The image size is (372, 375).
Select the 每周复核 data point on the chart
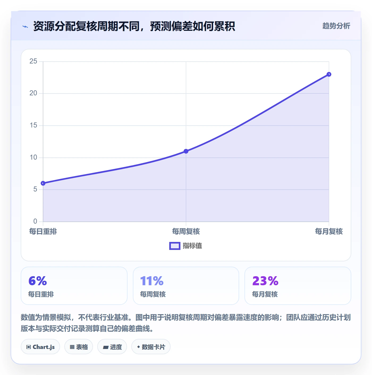point(186,151)
